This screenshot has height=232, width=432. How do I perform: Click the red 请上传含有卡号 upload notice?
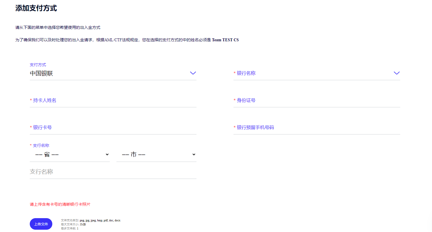click(60, 204)
